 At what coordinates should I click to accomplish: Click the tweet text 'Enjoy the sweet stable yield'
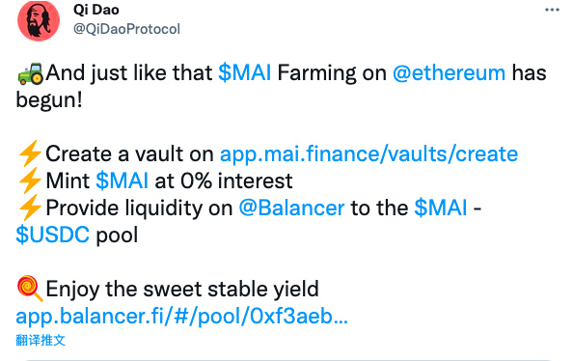point(182,289)
